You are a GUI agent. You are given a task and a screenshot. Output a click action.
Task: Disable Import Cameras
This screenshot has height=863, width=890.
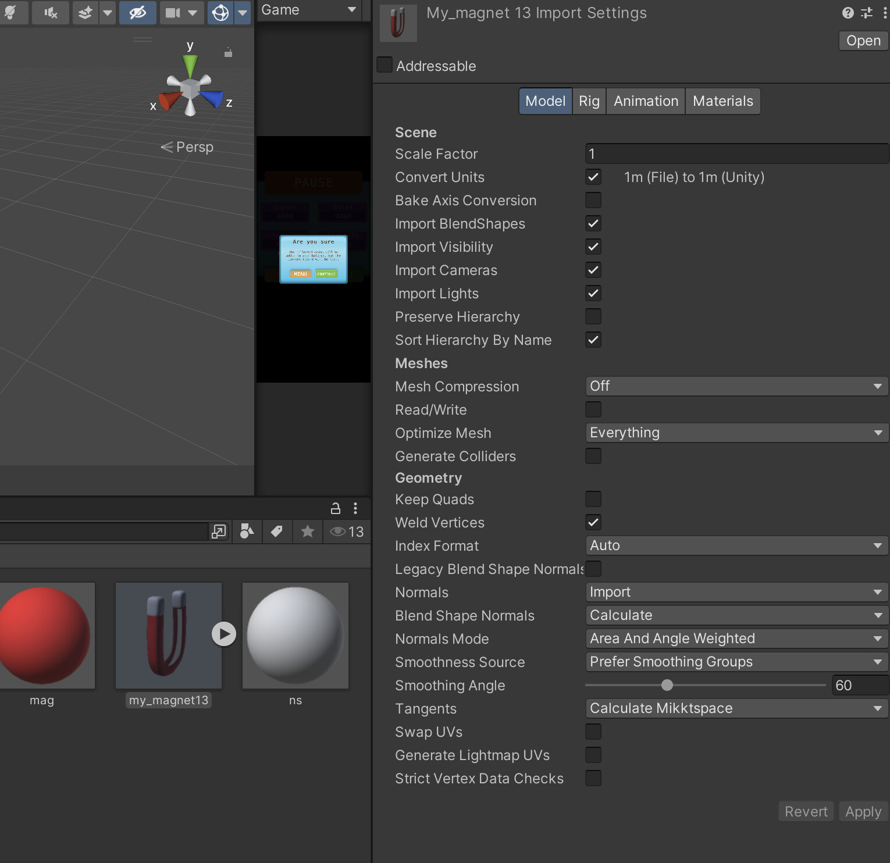[x=593, y=270]
